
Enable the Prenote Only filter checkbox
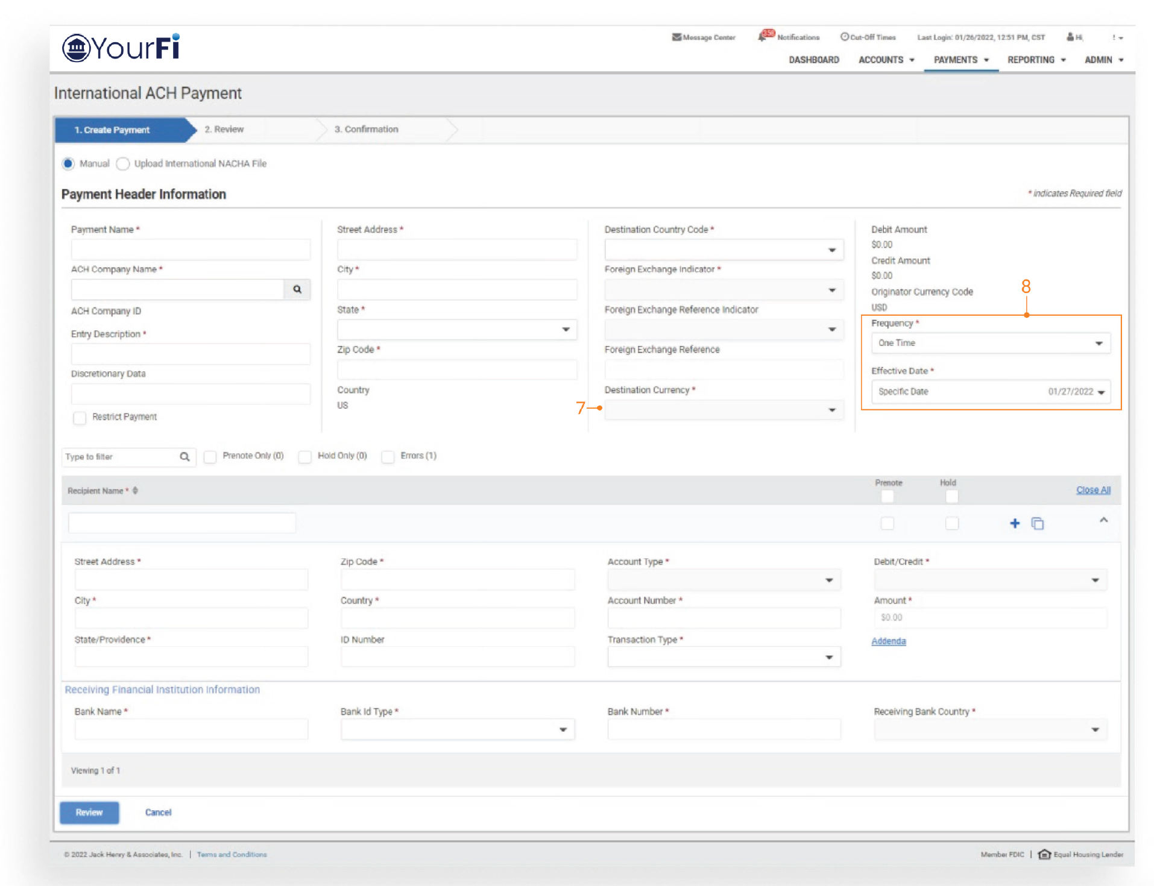[x=210, y=457]
